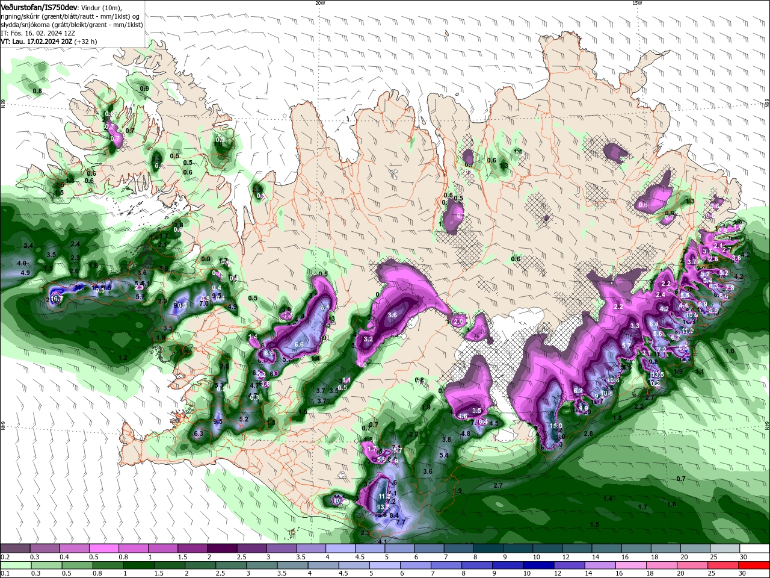Select the 5.4 rainfall value on map
This screenshot has width=770, height=578.
(444, 455)
